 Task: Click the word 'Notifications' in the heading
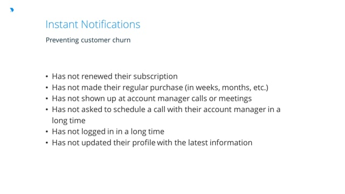[111, 24]
